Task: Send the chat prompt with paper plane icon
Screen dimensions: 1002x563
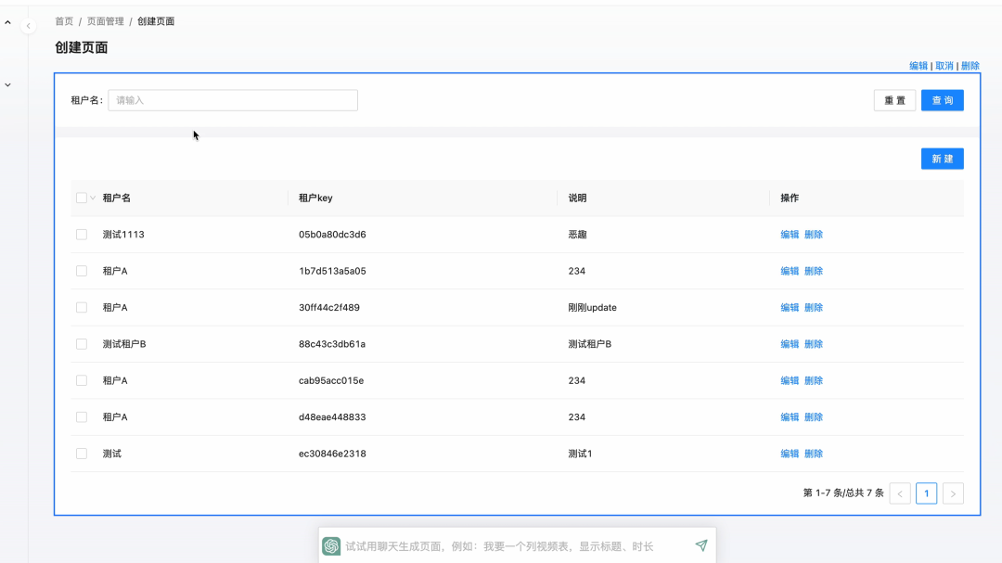Action: (701, 545)
